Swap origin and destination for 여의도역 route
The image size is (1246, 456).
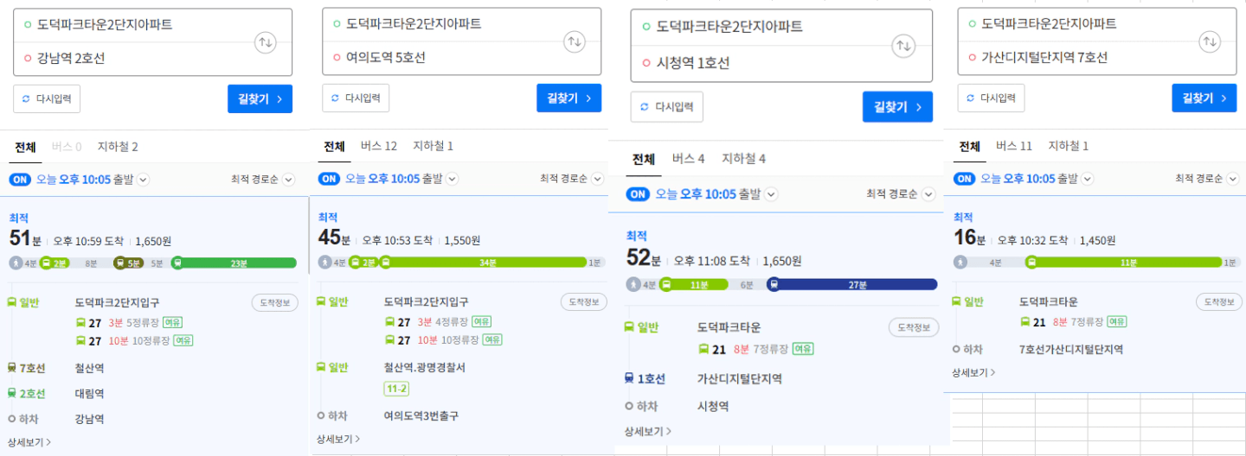pyautogui.click(x=575, y=41)
